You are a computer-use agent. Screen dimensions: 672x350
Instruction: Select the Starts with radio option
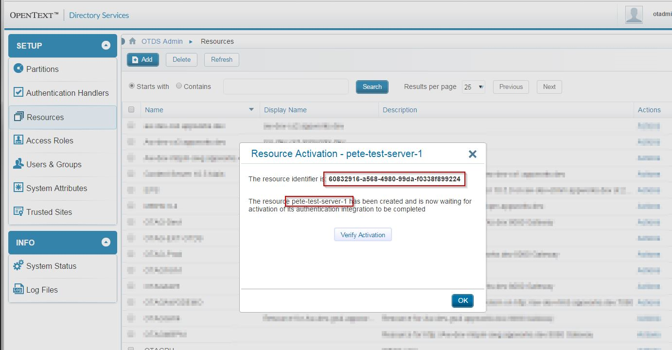[132, 86]
